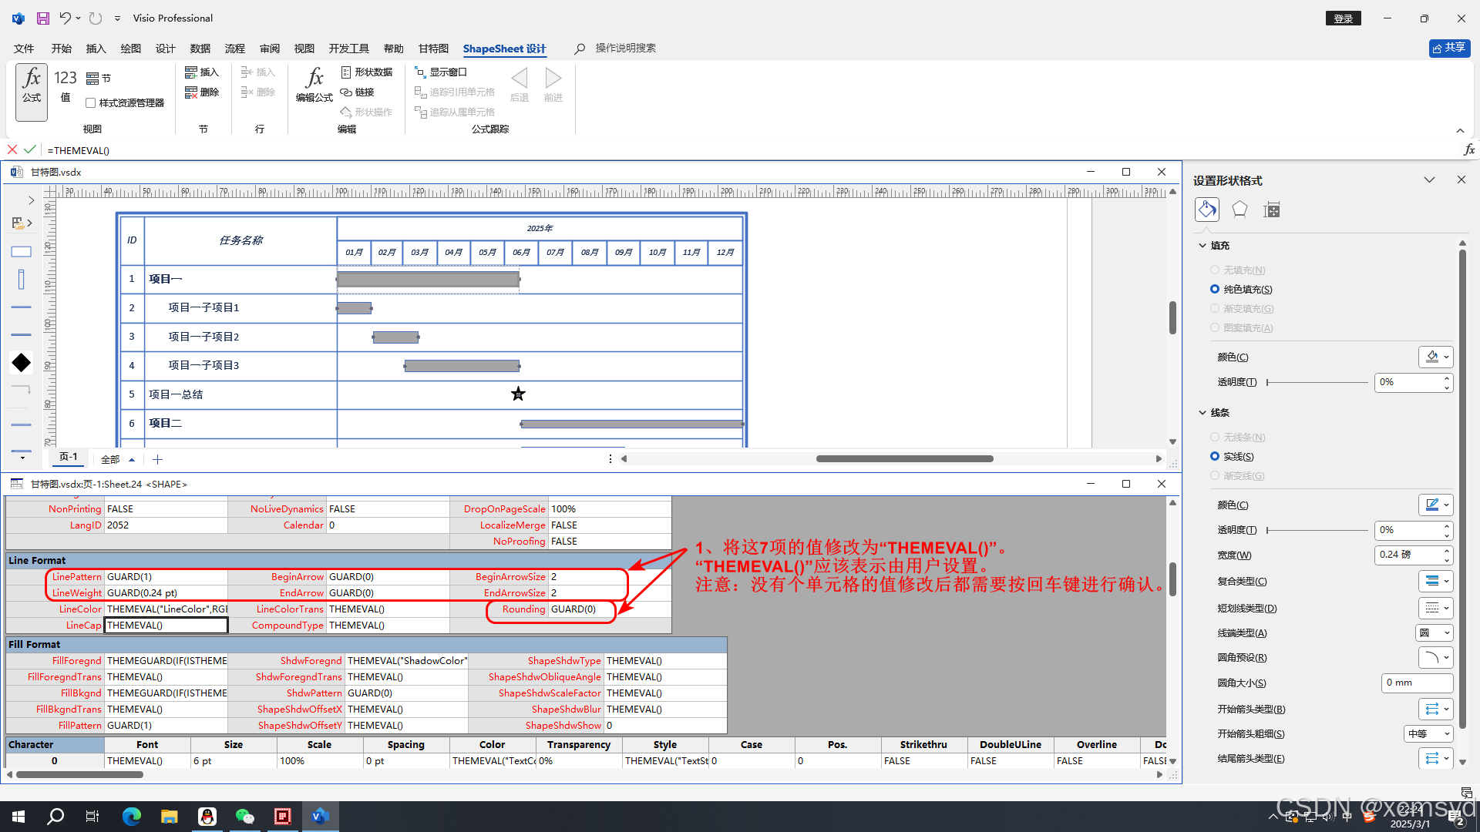Click the 共享 share button

click(1449, 48)
